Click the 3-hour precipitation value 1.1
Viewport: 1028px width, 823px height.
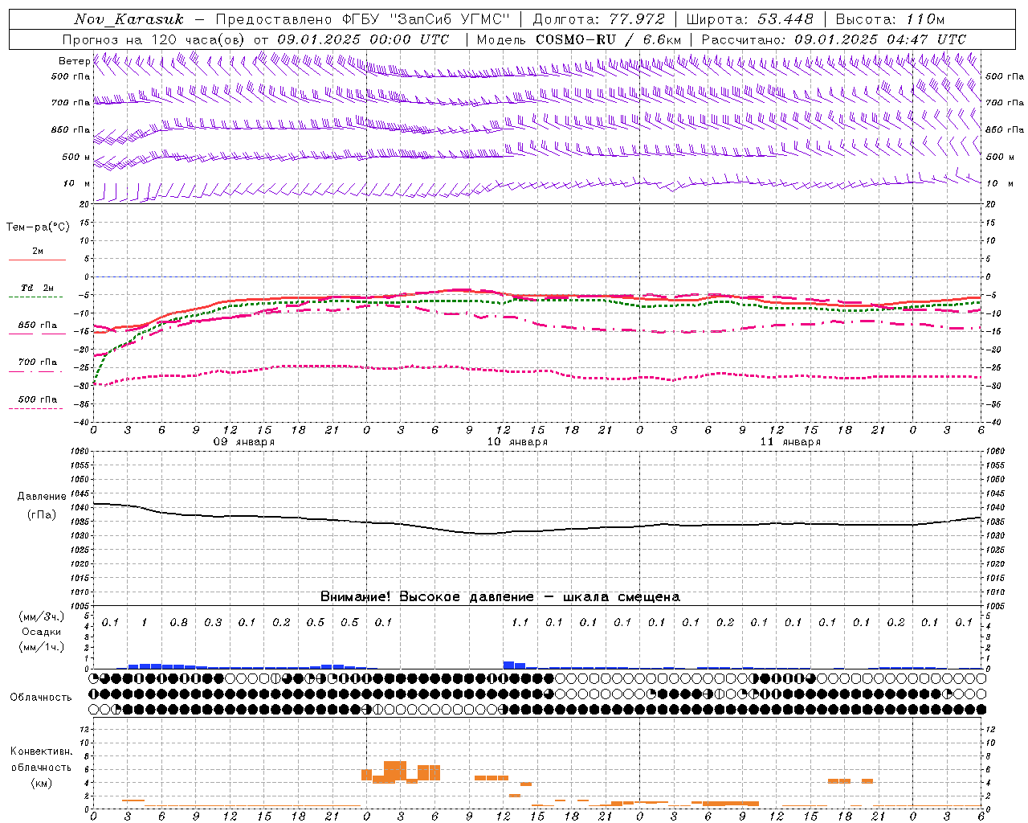(x=520, y=623)
